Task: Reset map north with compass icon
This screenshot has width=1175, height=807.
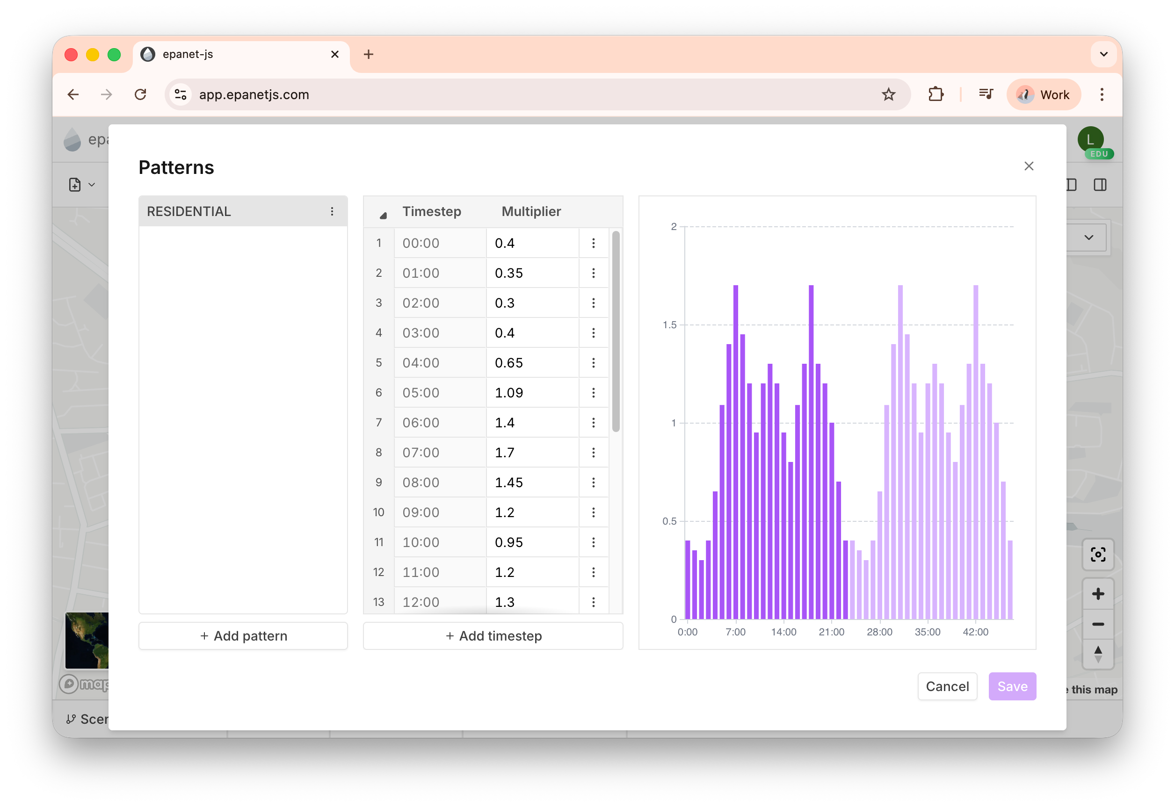Action: (1098, 654)
